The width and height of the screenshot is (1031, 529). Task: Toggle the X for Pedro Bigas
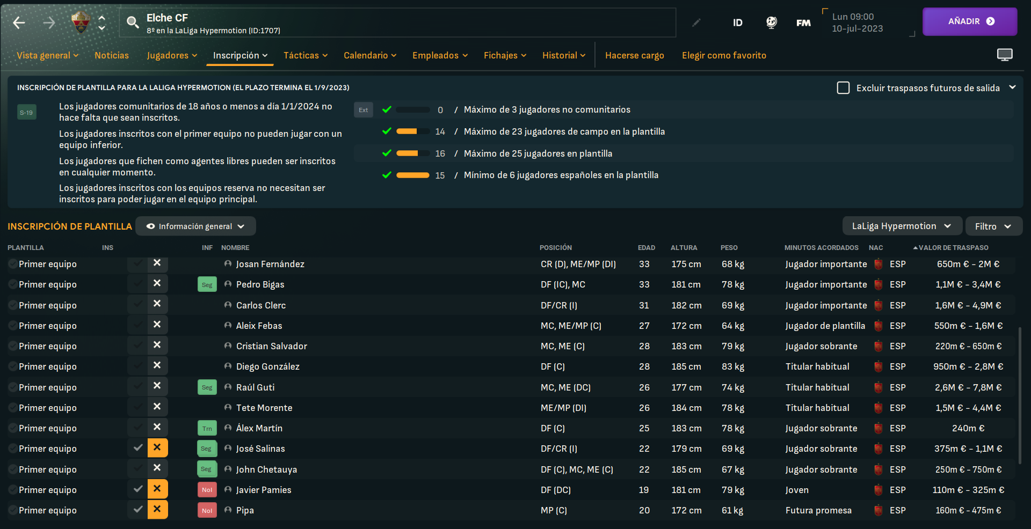tap(157, 283)
